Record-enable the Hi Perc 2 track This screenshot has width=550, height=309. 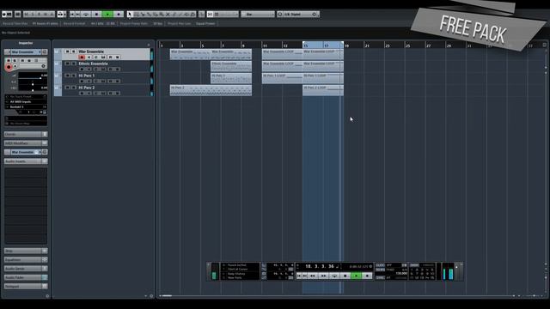82,94
